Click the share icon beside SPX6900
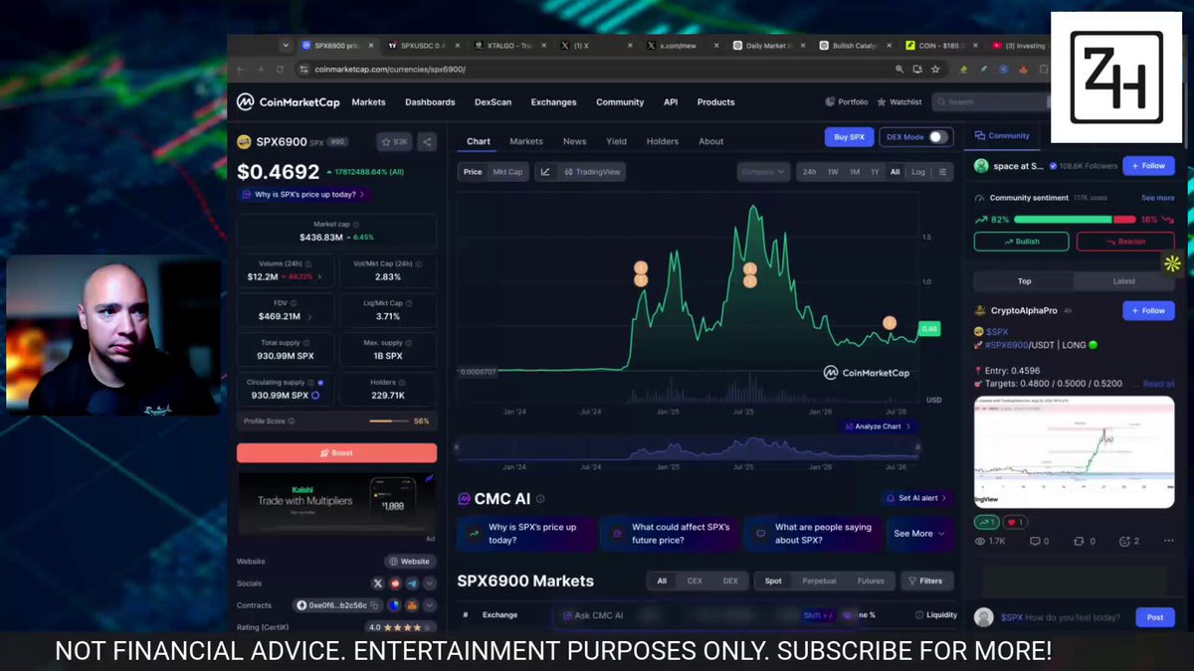 pyautogui.click(x=427, y=142)
